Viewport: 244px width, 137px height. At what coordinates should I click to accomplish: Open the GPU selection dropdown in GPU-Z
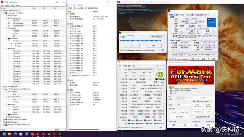(131, 127)
